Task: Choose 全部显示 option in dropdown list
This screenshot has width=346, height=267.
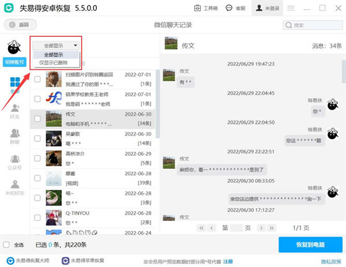Action: click(x=55, y=55)
